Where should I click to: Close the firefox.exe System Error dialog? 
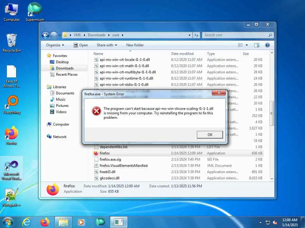click(219, 93)
